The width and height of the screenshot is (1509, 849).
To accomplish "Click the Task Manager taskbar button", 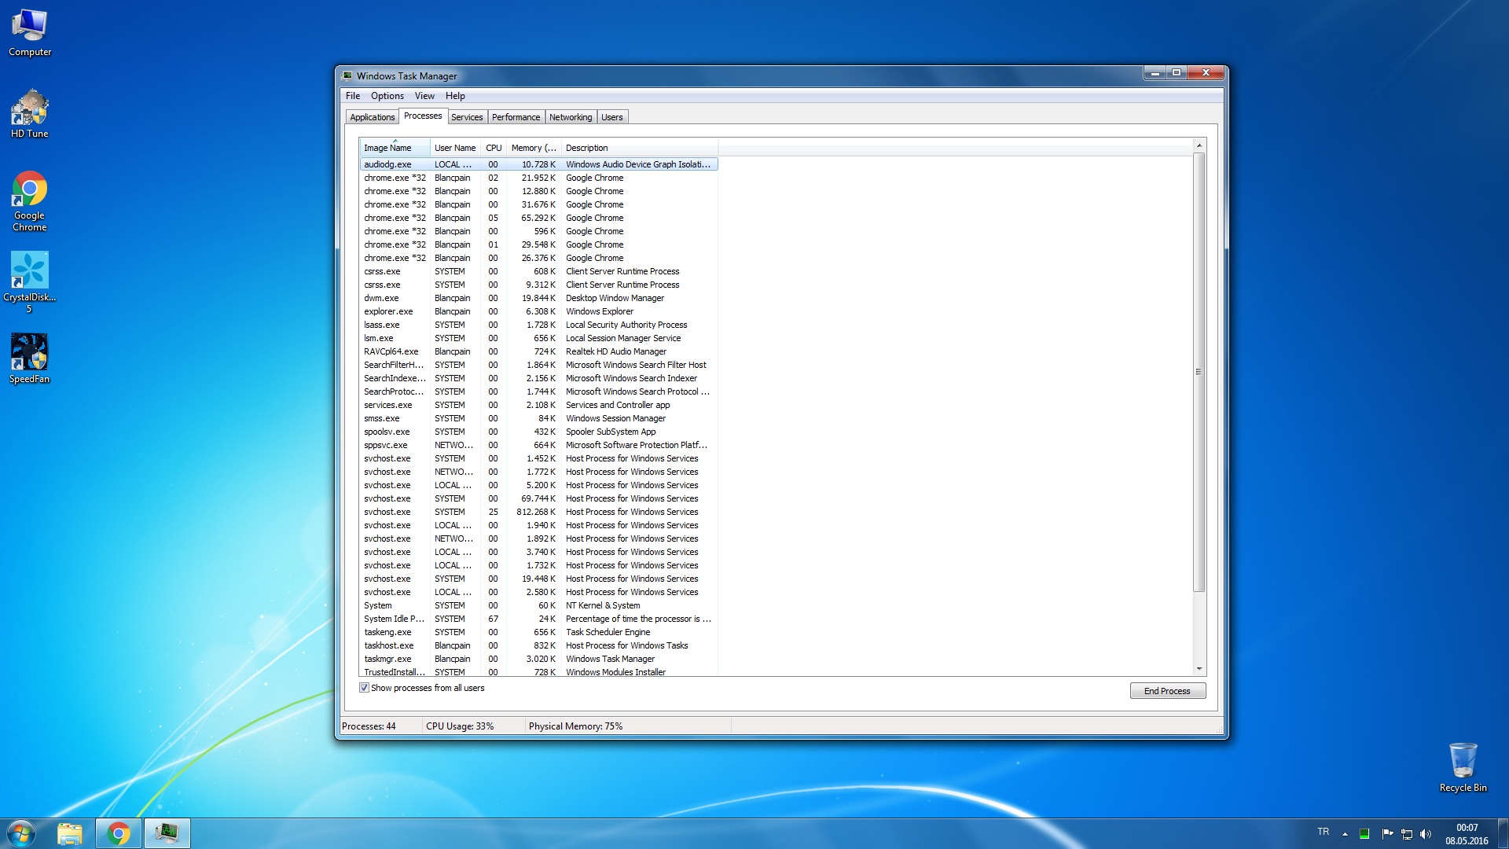I will (167, 833).
